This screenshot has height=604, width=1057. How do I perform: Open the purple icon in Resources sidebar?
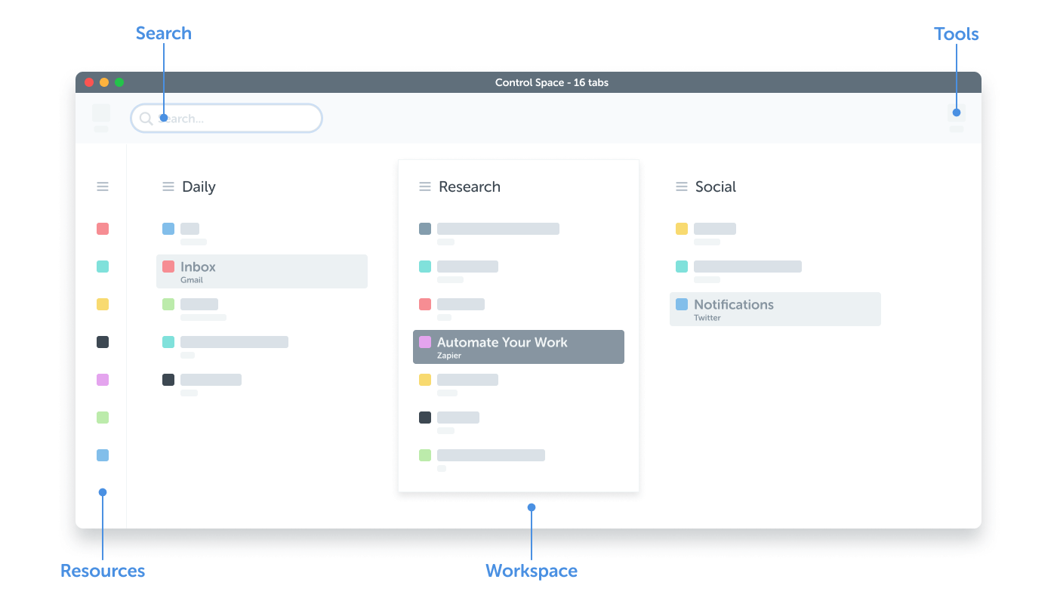[103, 380]
